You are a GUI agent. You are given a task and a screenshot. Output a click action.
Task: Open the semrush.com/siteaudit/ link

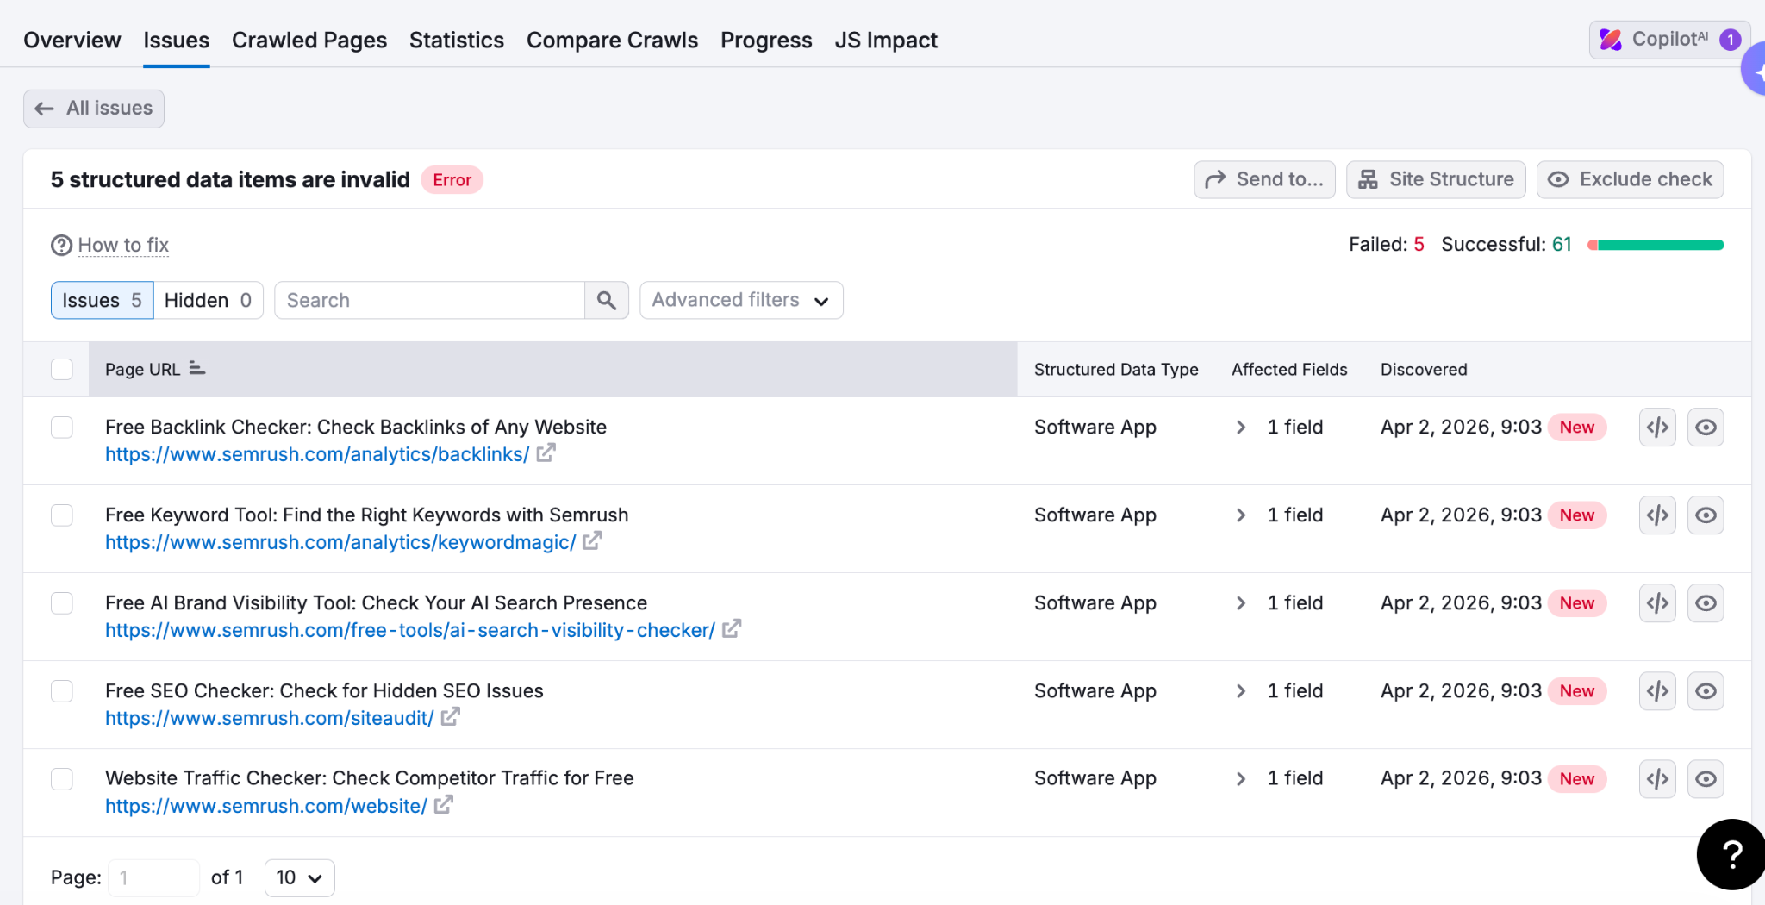click(270, 718)
